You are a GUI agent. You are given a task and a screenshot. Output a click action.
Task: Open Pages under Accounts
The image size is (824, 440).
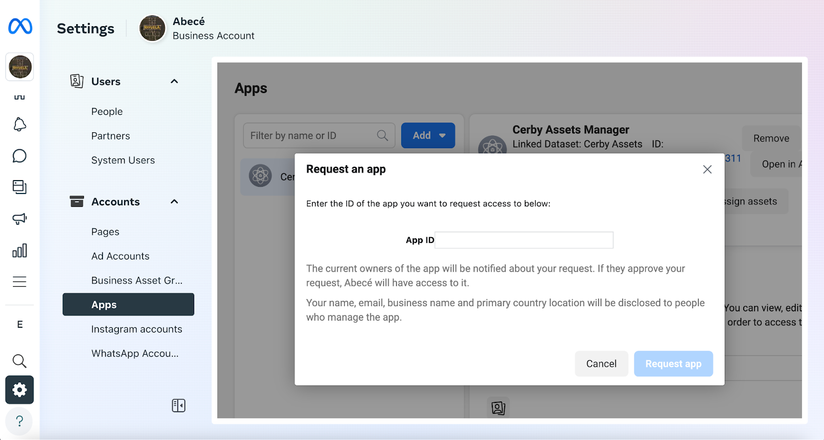click(x=105, y=232)
